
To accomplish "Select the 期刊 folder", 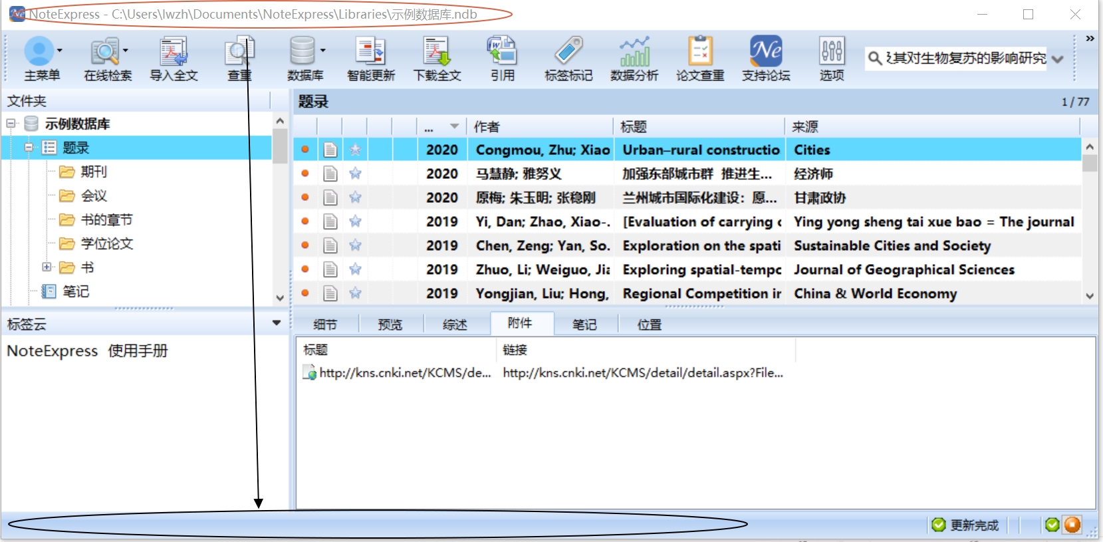I will point(94,172).
